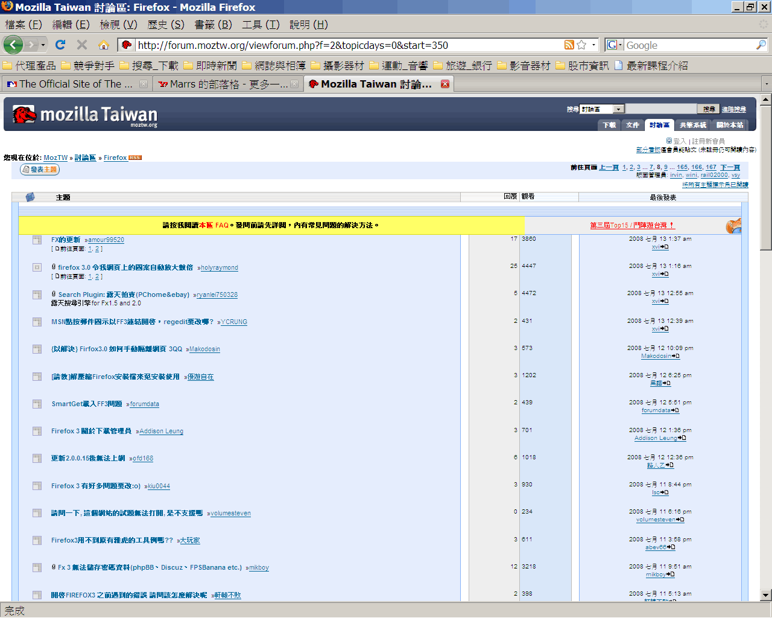Click the orange RSS badge beside Firefox breadcrumb
772x618 pixels.
click(135, 158)
